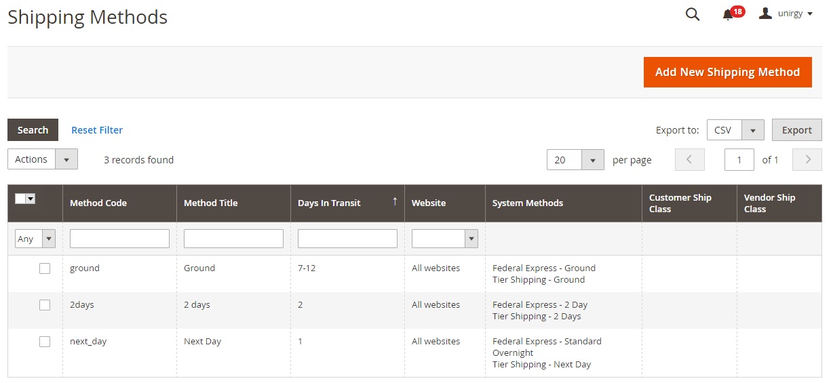Viewport: 831px width, 383px height.
Task: Open the Website filter dropdown
Action: (x=444, y=239)
